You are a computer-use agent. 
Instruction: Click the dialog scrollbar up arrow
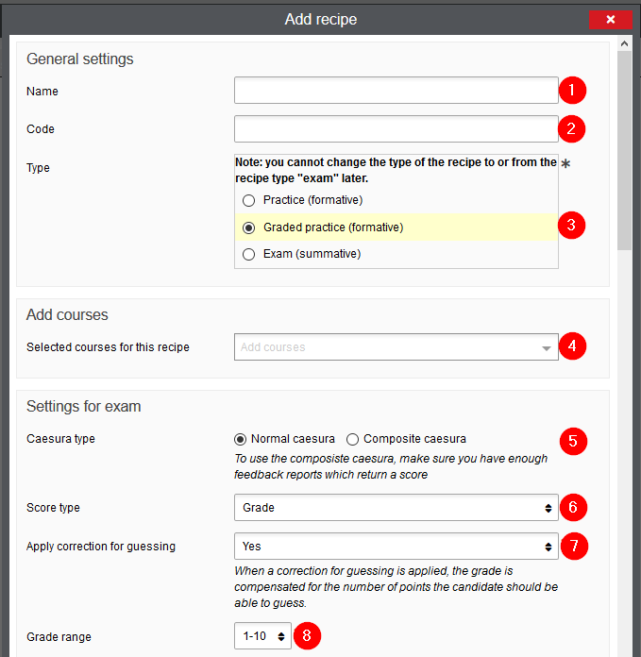tap(624, 43)
